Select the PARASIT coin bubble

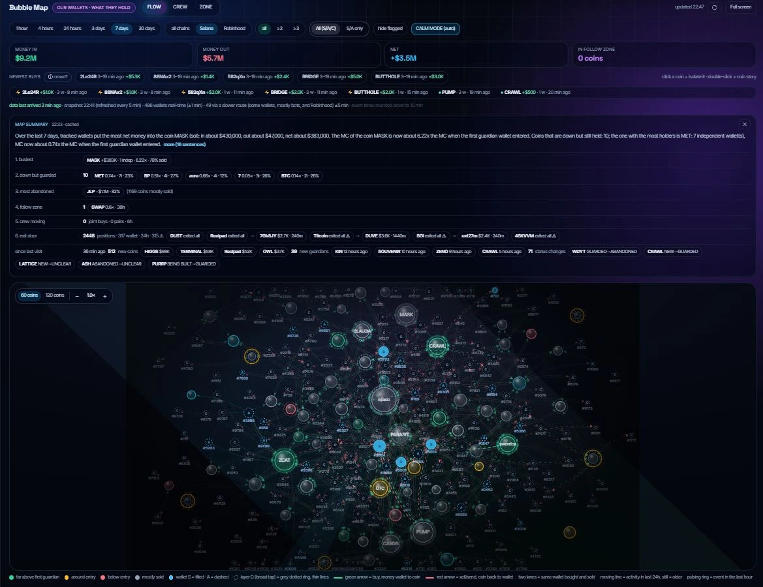(399, 435)
